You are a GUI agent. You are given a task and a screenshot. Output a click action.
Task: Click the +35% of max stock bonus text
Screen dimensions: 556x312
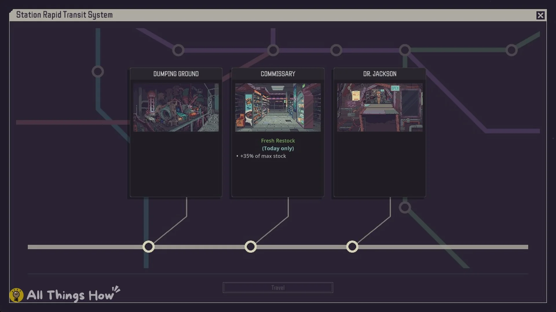(x=263, y=156)
